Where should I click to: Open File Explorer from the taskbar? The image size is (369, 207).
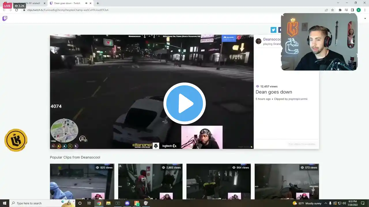tap(108, 203)
